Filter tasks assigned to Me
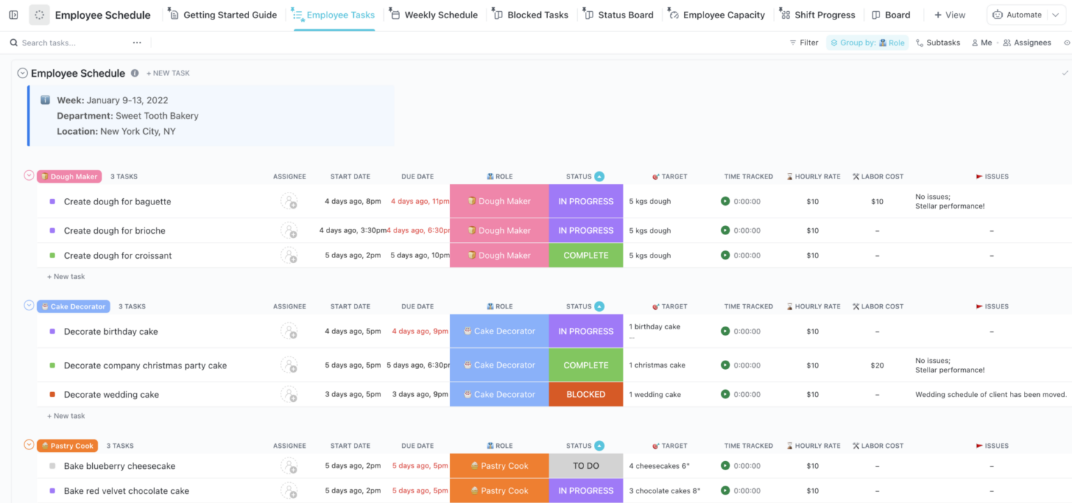The height and width of the screenshot is (503, 1072). [981, 43]
